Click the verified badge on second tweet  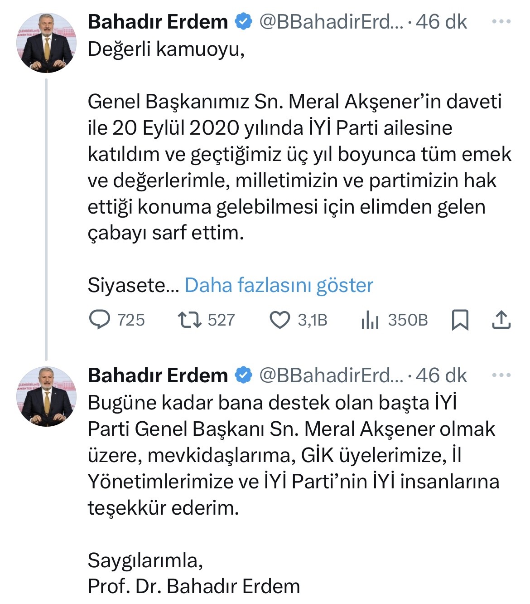pyautogui.click(x=243, y=375)
